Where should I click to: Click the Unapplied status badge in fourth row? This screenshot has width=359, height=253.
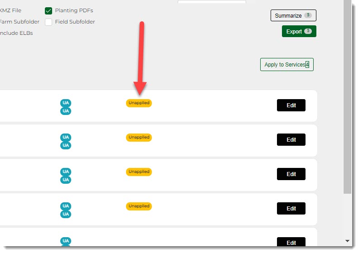pos(139,206)
